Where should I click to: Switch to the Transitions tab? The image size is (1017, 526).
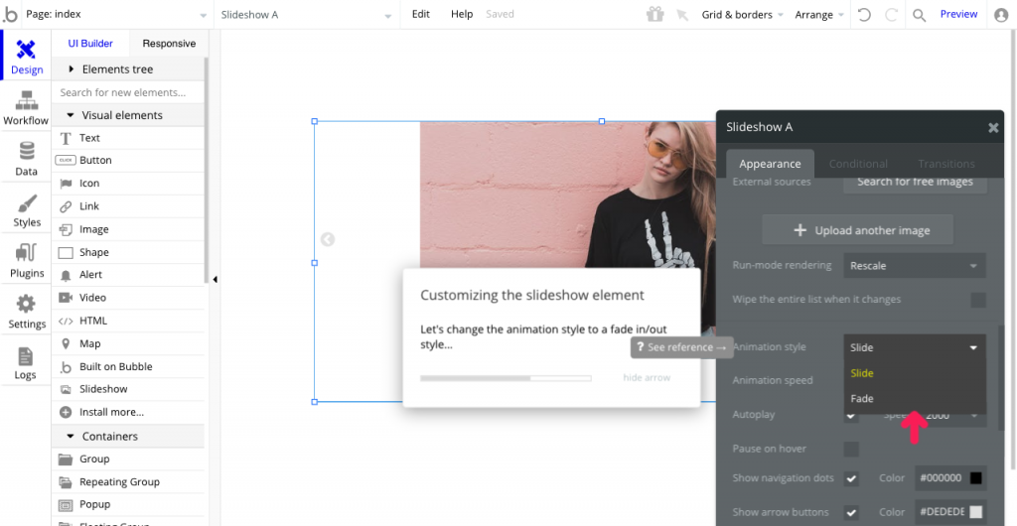click(x=946, y=164)
